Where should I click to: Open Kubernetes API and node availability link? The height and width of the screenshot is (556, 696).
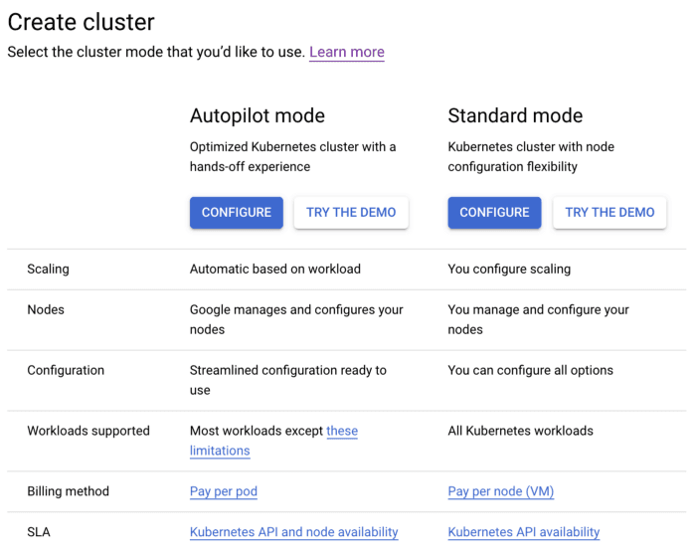click(293, 532)
